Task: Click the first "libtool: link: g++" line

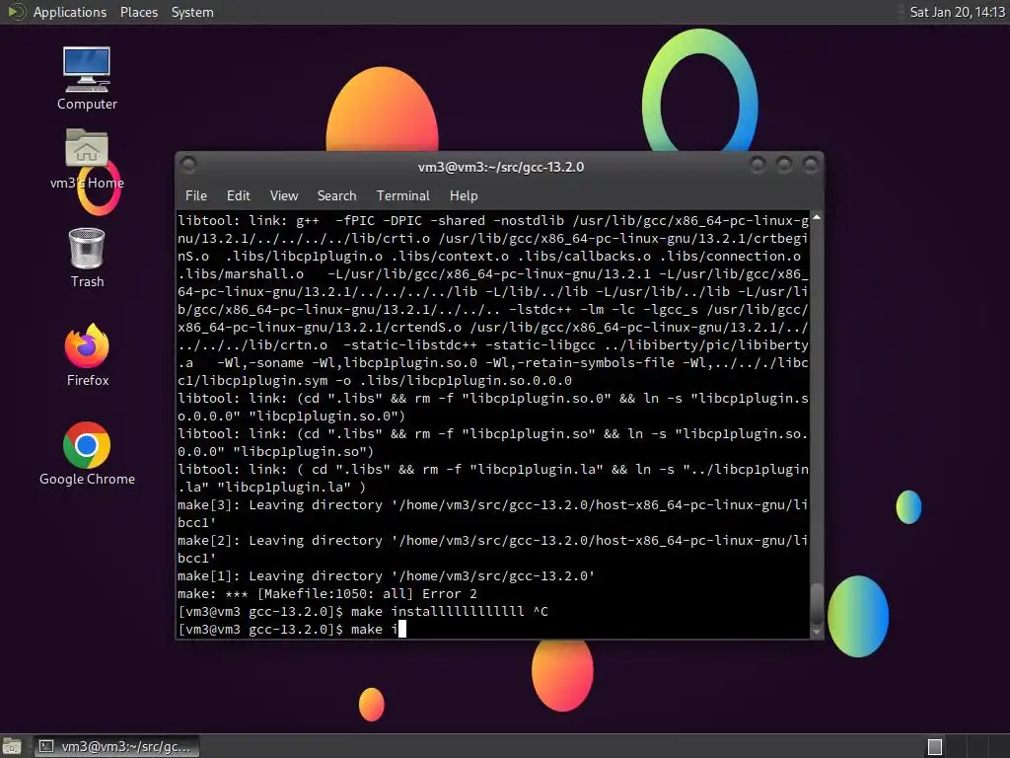Action: (x=493, y=220)
